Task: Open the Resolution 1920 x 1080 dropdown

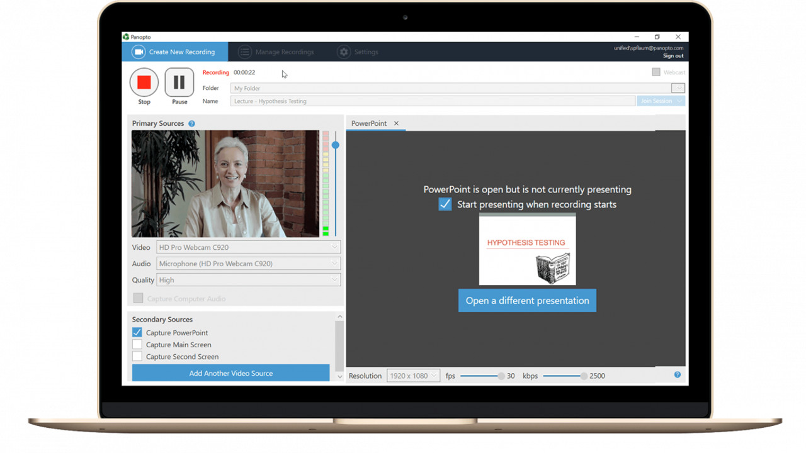Action: click(413, 376)
